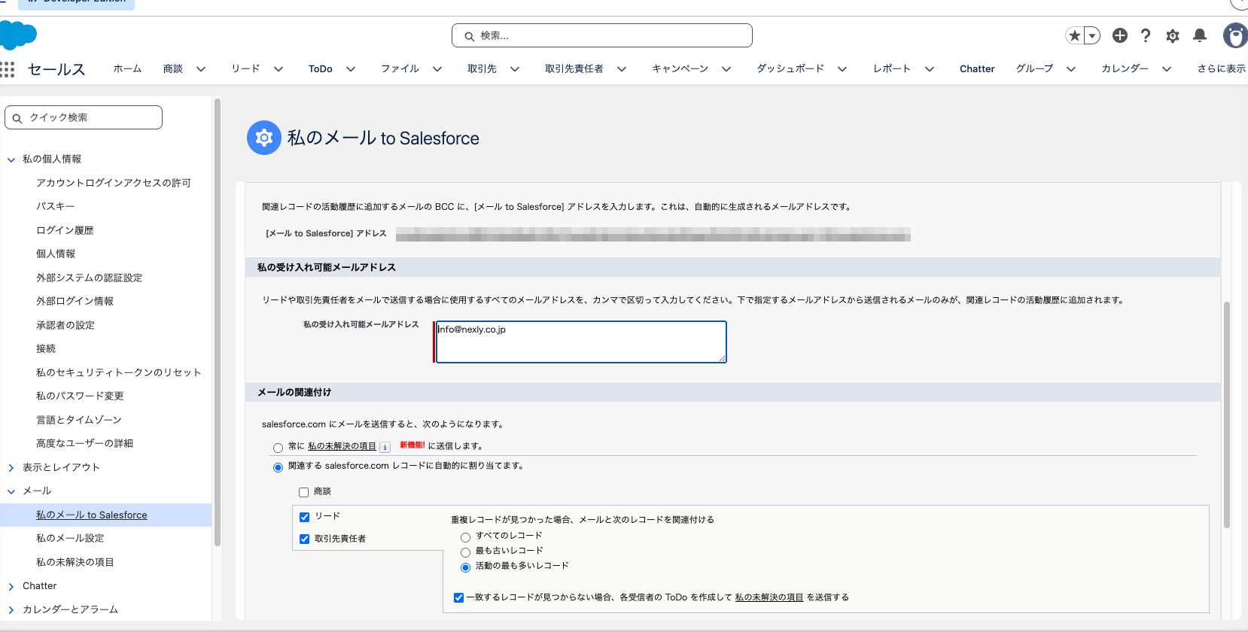1248x632 pixels.
Task: Click the favorites star icon
Action: coord(1075,35)
